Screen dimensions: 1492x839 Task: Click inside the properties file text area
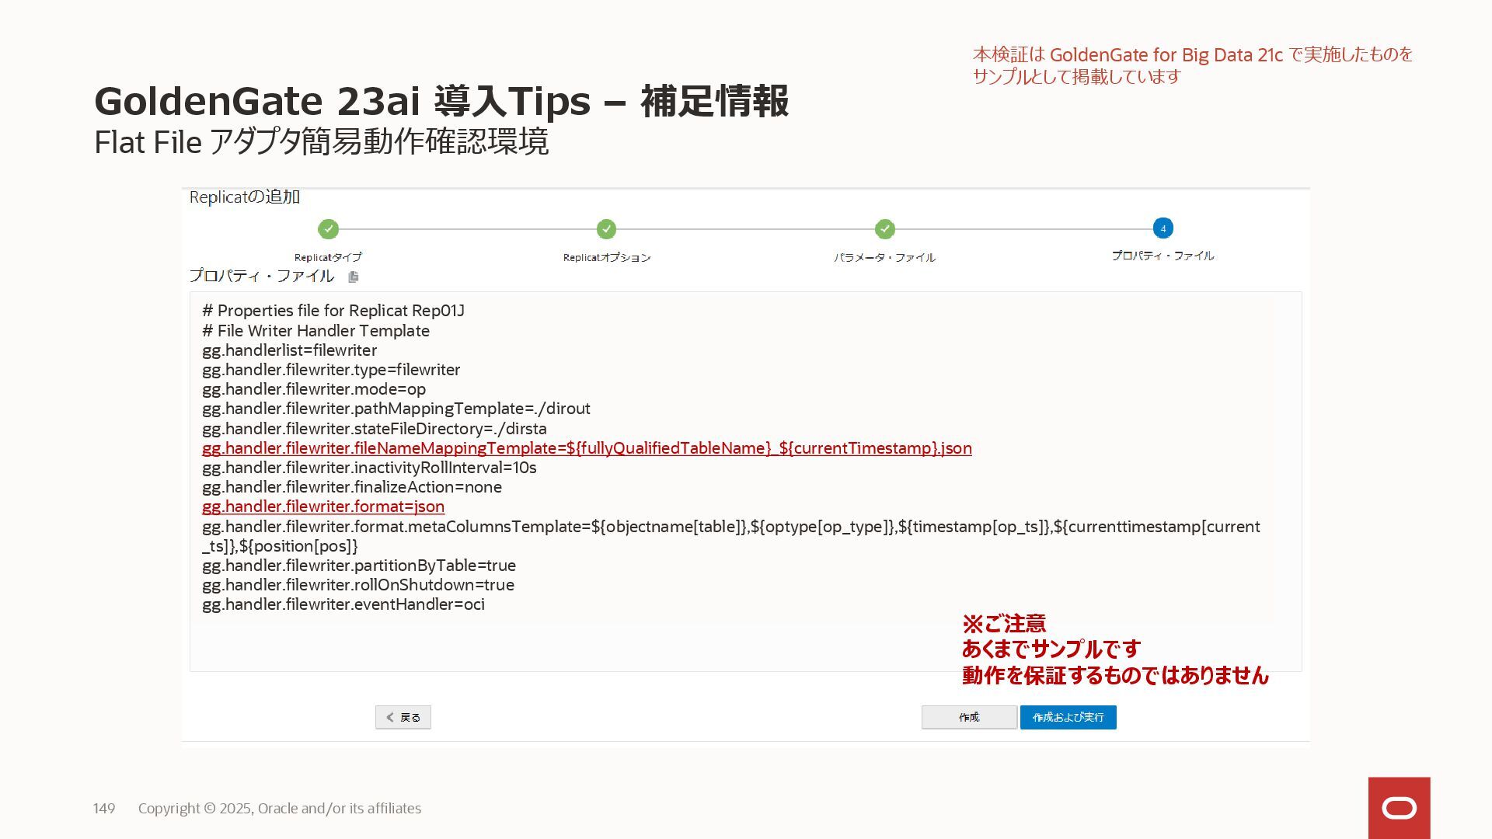pos(699,645)
